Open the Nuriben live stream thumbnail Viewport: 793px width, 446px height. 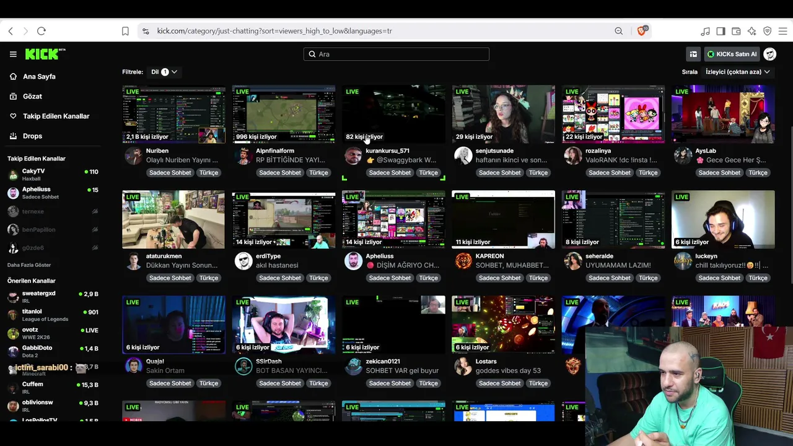(x=173, y=114)
